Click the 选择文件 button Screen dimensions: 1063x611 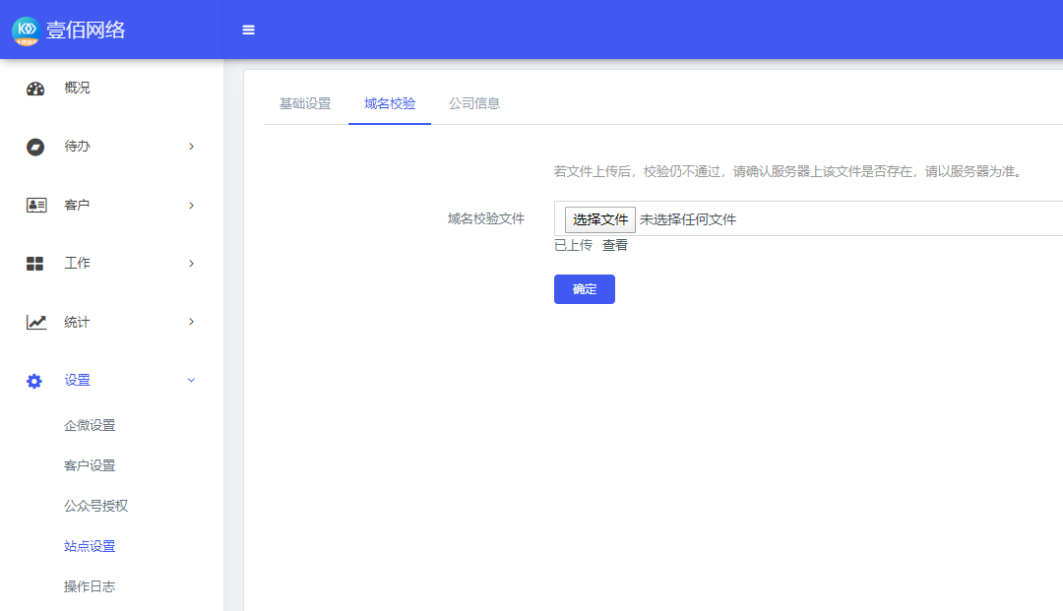point(600,219)
